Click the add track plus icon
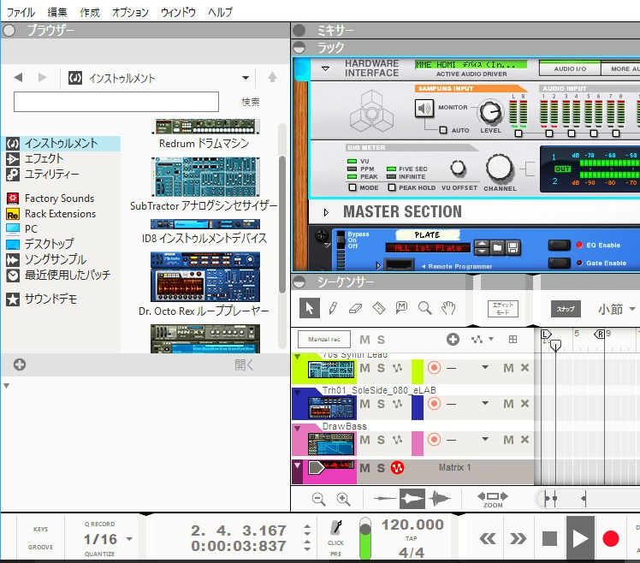 point(453,340)
